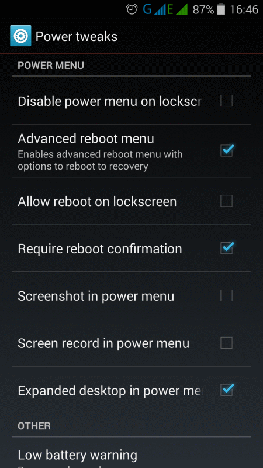
Task: Select the Advanced reboot menu label
Action: pos(86,139)
